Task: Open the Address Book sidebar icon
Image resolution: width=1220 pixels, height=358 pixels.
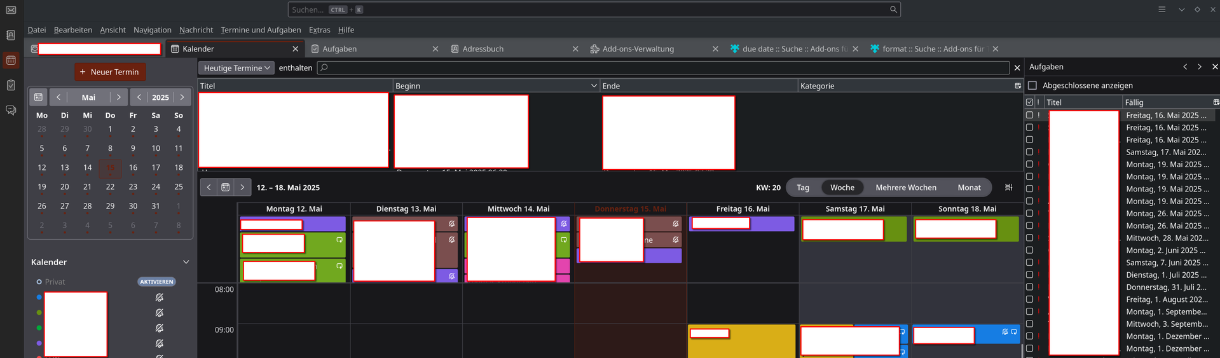Action: pos(11,36)
